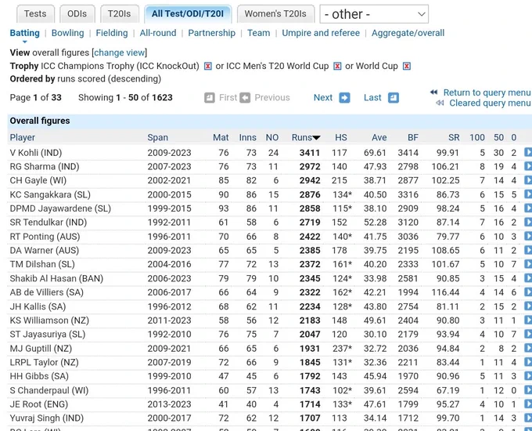Expand HH Gibbs row details arrow
Screen dimensions: 532x431
coord(528,376)
